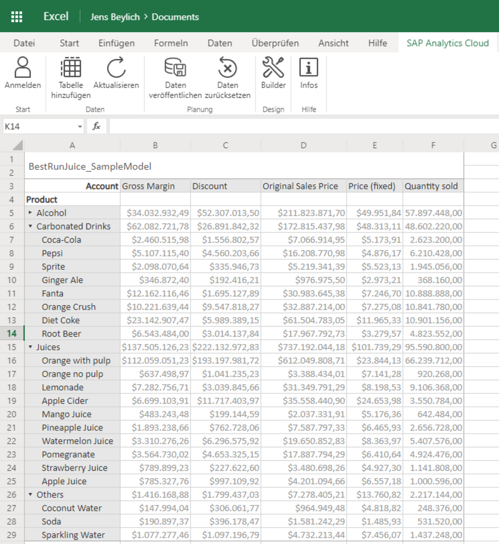Select the Orange with pulp cell
499x544 pixels.
72,360
